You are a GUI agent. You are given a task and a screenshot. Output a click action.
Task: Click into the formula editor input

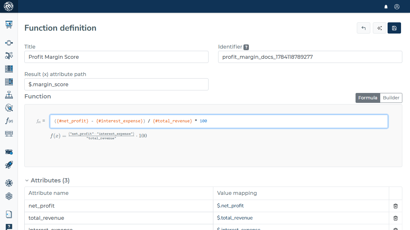click(x=219, y=121)
